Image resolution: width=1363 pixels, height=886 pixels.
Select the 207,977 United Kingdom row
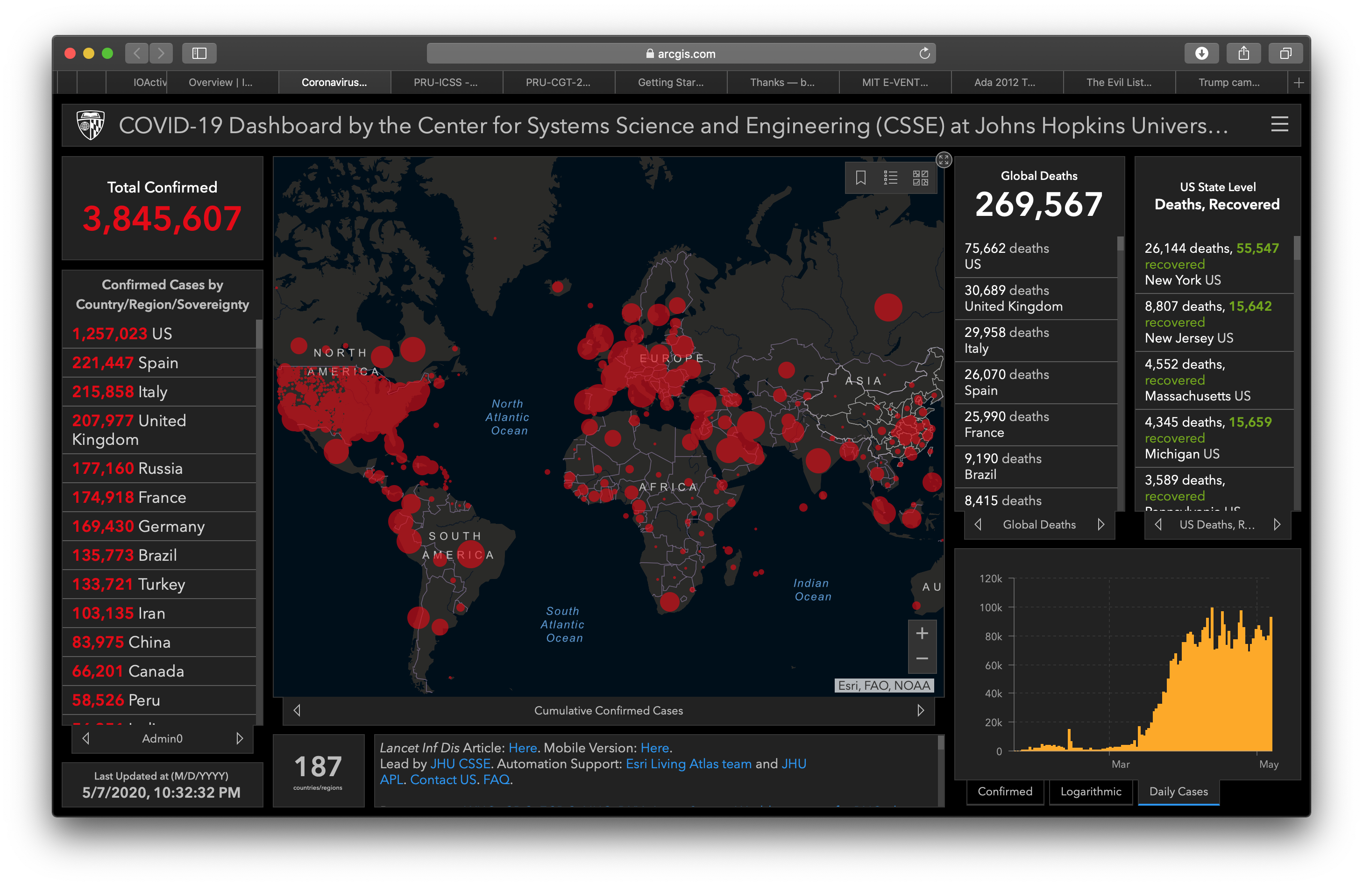click(x=159, y=430)
